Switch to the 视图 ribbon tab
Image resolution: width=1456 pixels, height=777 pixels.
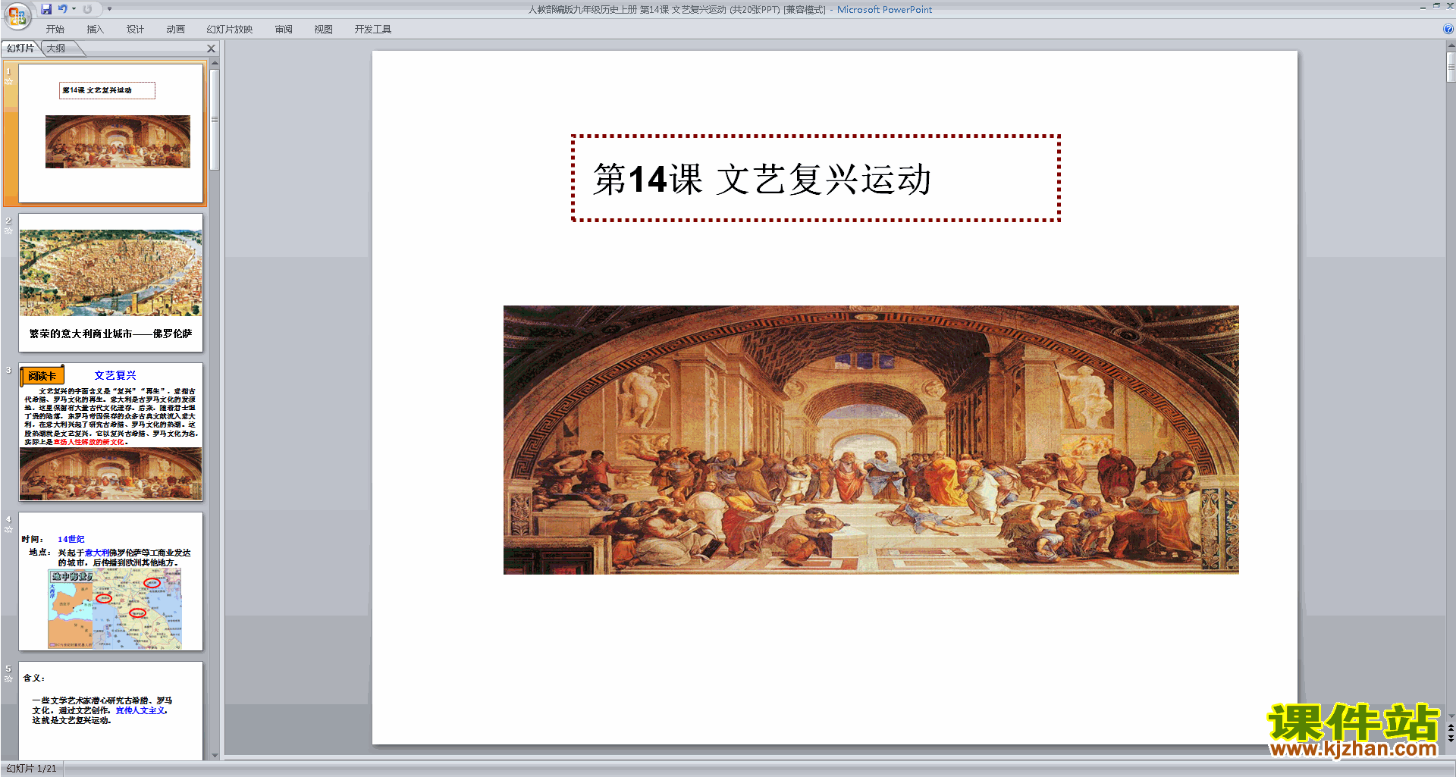[x=323, y=30]
